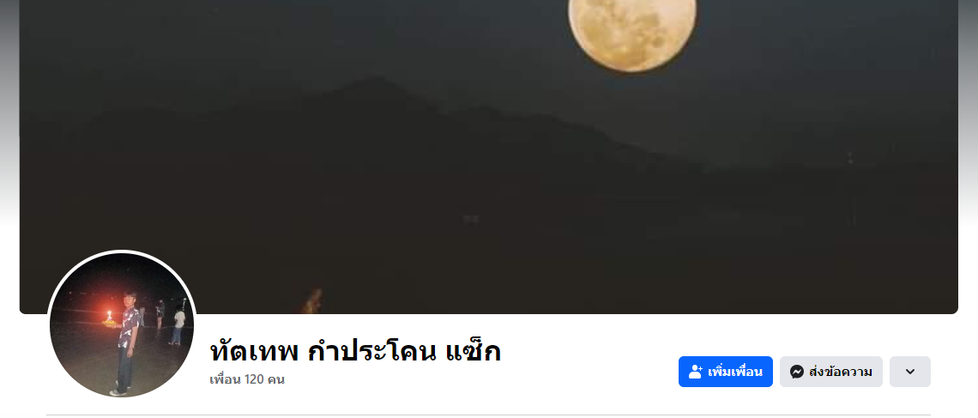The height and width of the screenshot is (418, 978).
Task: Click the faint white light in cover center
Action: [471, 219]
